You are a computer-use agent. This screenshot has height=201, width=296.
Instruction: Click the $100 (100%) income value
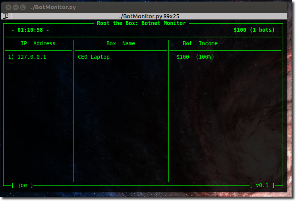pos(195,57)
